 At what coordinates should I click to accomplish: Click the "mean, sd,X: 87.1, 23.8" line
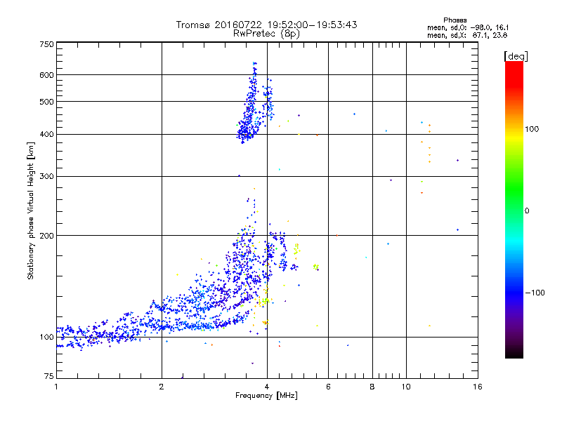pos(467,35)
